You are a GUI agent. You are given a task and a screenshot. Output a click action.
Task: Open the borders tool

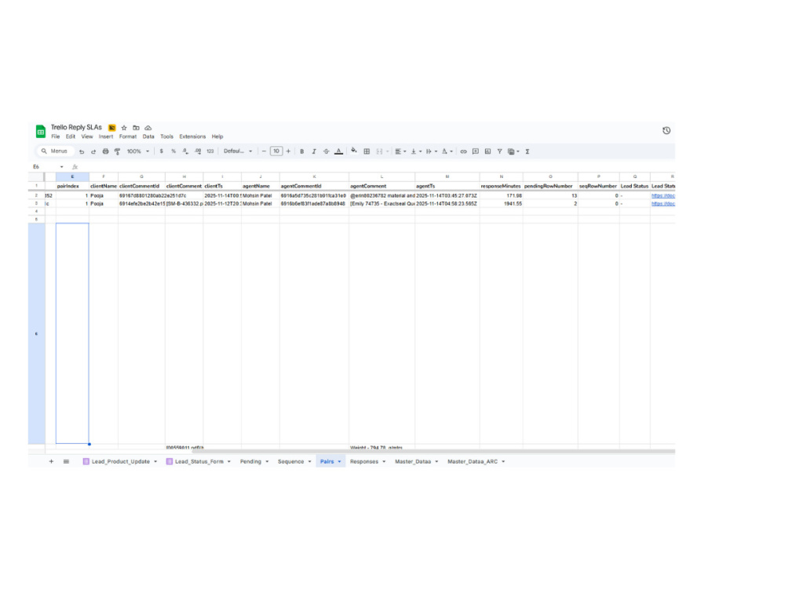pyautogui.click(x=367, y=151)
